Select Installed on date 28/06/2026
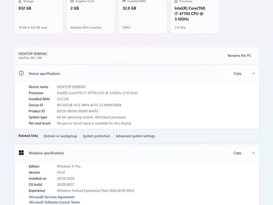Image resolution: width=273 pixels, height=205 pixels. coord(66,178)
